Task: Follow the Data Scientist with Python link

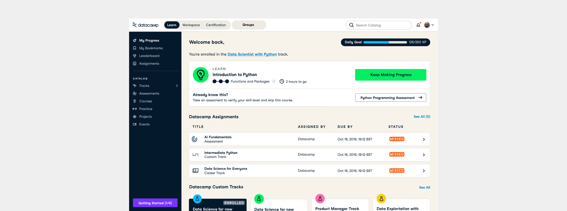Action: coord(252,54)
